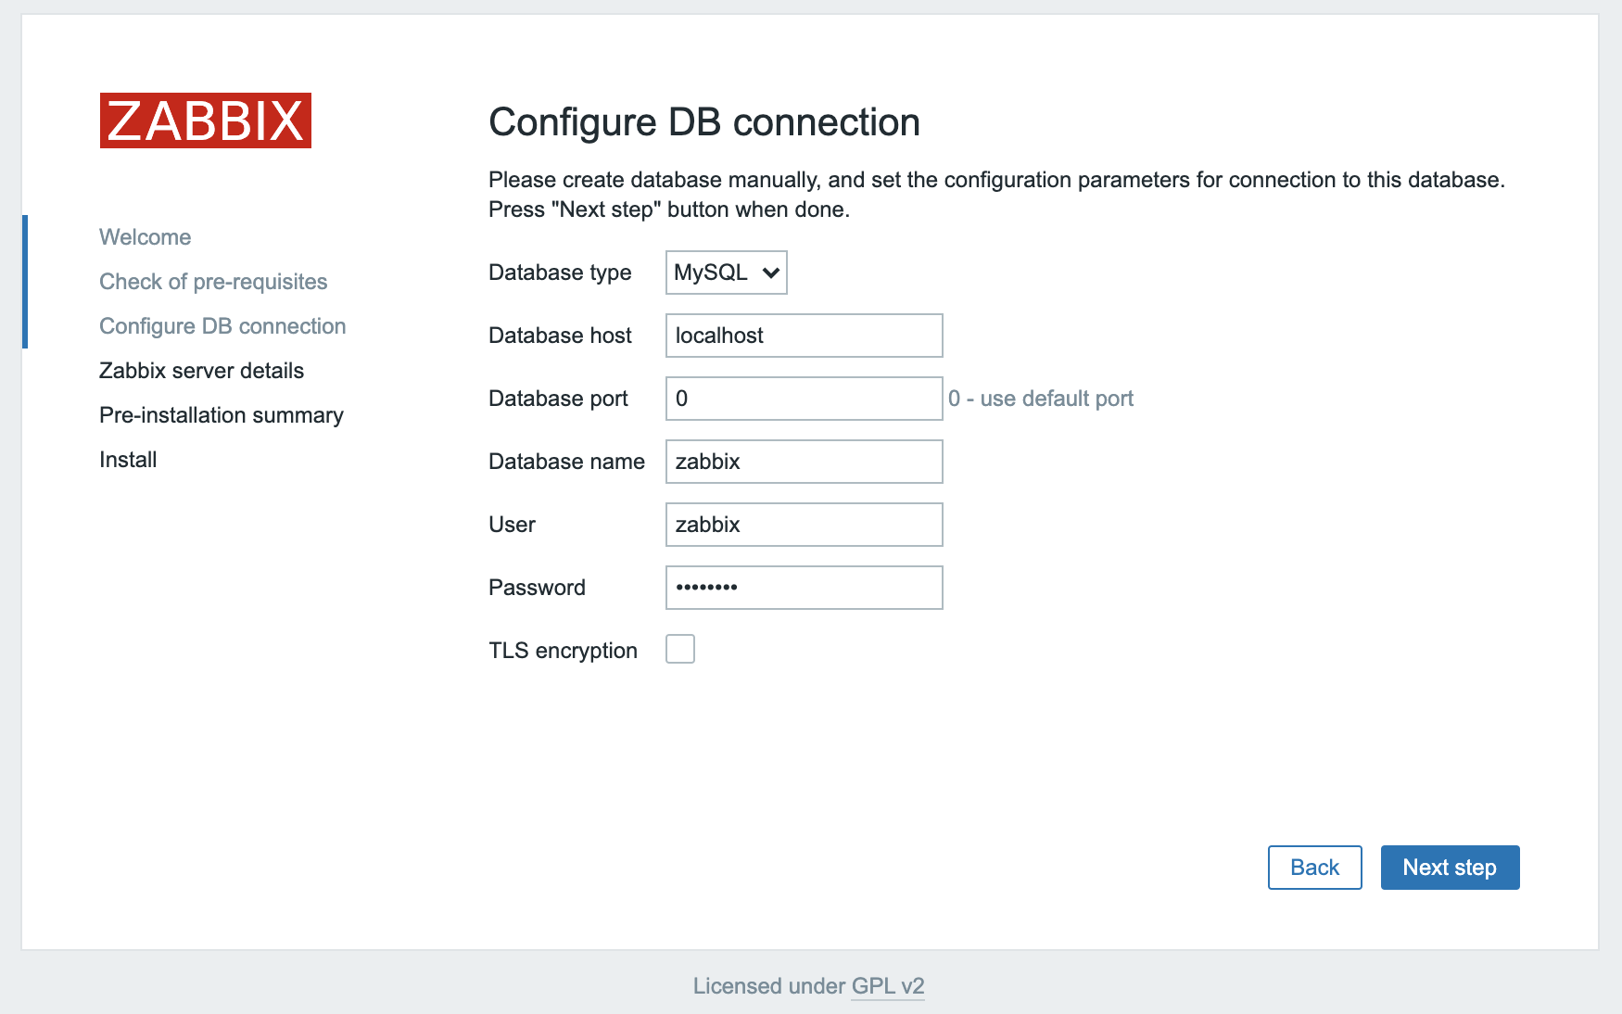Screen dimensions: 1622x1014
Task: Click the Install step in sidebar
Action: (128, 460)
